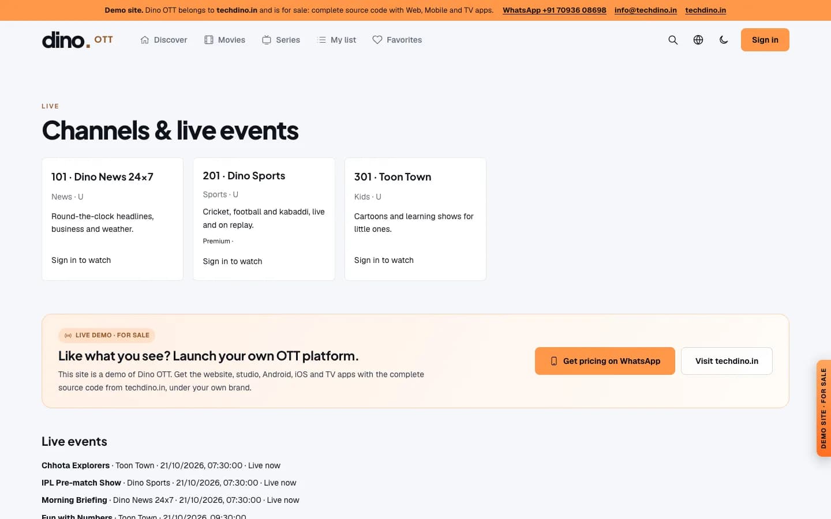Image resolution: width=831 pixels, height=519 pixels.
Task: Click the WhatsApp +91 70936 08698 link
Action: tap(554, 10)
